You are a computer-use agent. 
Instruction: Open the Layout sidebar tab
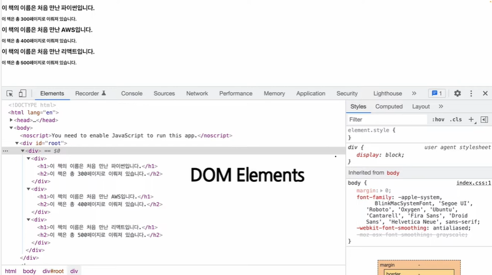[421, 107]
